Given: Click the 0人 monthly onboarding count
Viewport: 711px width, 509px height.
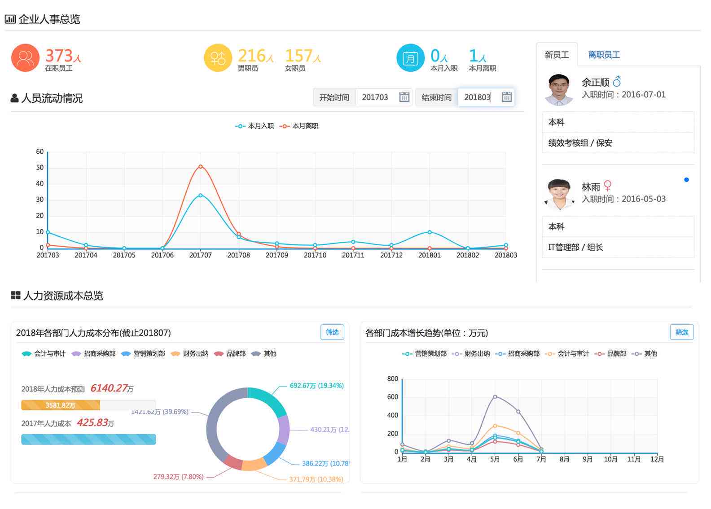Looking at the screenshot, I should [439, 56].
